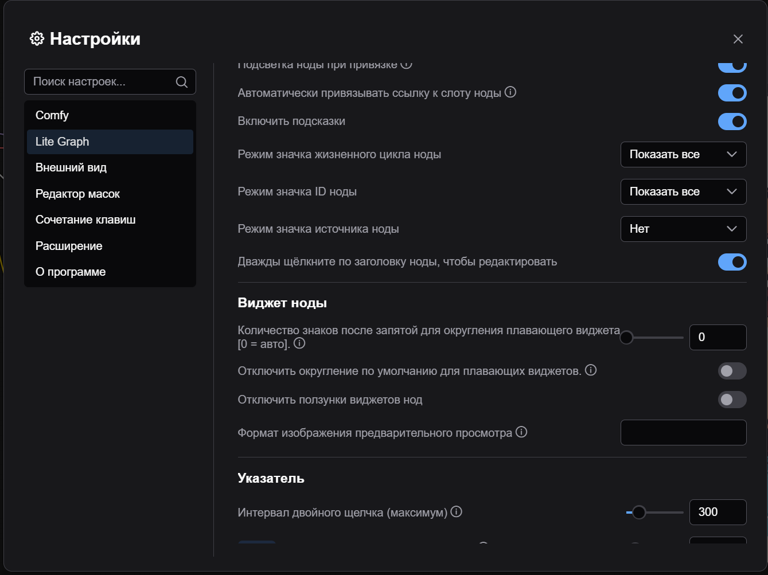The image size is (768, 575).
Task: Click info icon next to 'Отключить округление по умолчанию'
Action: (x=591, y=370)
